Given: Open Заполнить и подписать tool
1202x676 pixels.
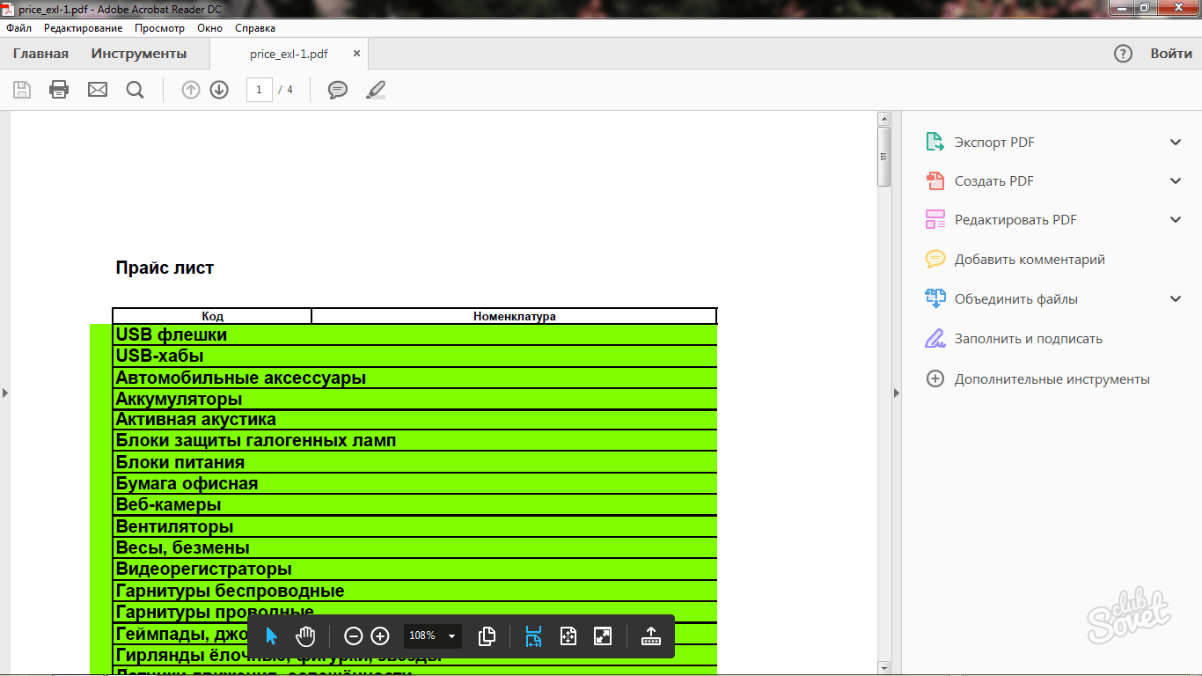Looking at the screenshot, I should pyautogui.click(x=1028, y=339).
